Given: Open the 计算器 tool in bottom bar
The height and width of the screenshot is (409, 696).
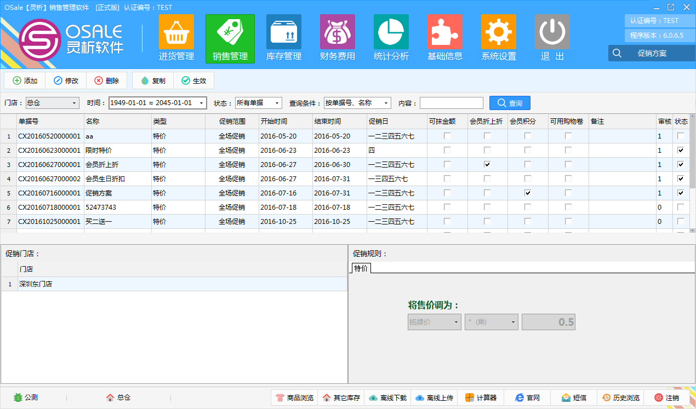Looking at the screenshot, I should (x=481, y=398).
